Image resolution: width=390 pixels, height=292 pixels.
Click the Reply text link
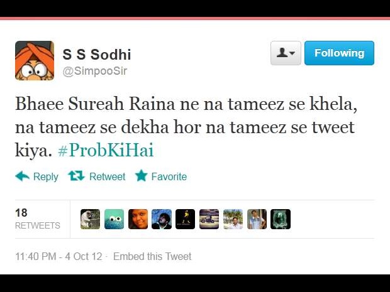(46, 177)
